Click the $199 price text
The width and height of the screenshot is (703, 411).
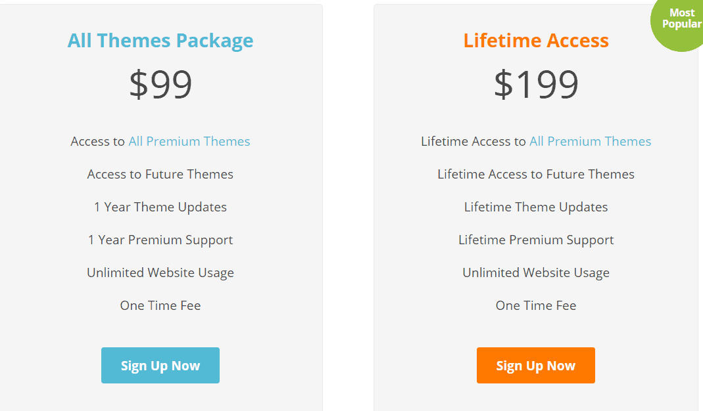coord(536,84)
